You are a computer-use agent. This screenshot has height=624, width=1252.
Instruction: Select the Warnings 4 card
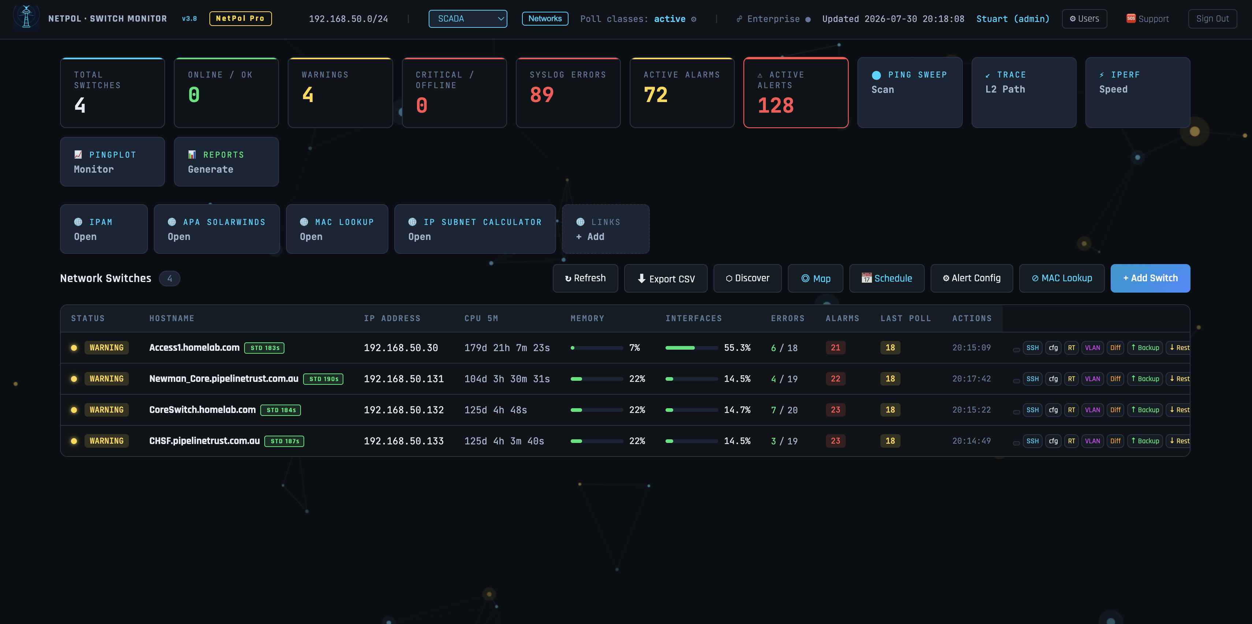coord(340,92)
